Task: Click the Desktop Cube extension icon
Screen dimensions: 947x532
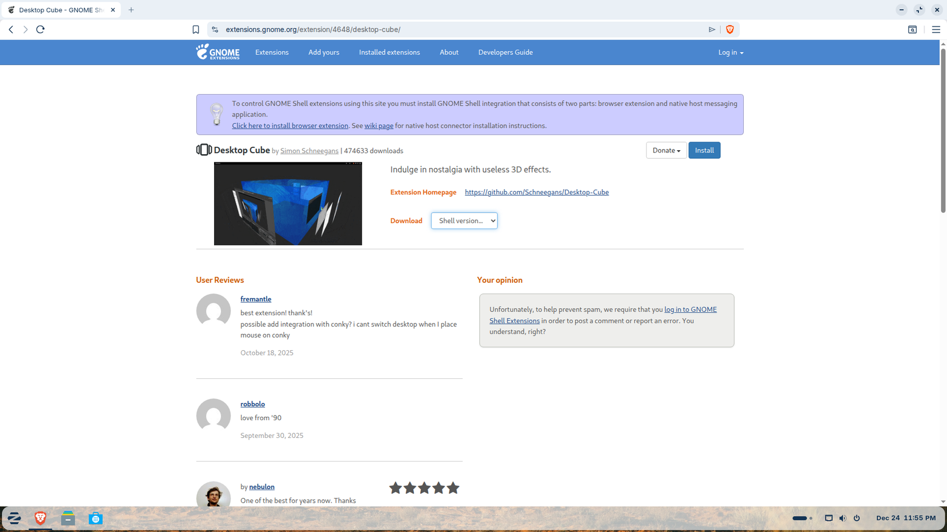Action: click(x=204, y=150)
